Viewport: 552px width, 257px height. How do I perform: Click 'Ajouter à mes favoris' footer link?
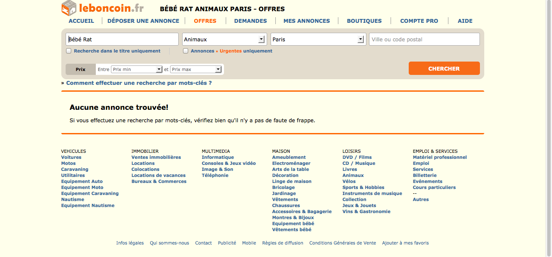coord(405,243)
